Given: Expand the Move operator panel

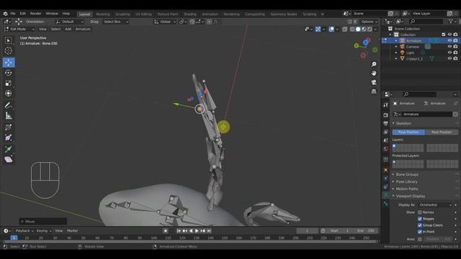Looking at the screenshot, I should 43,222.
